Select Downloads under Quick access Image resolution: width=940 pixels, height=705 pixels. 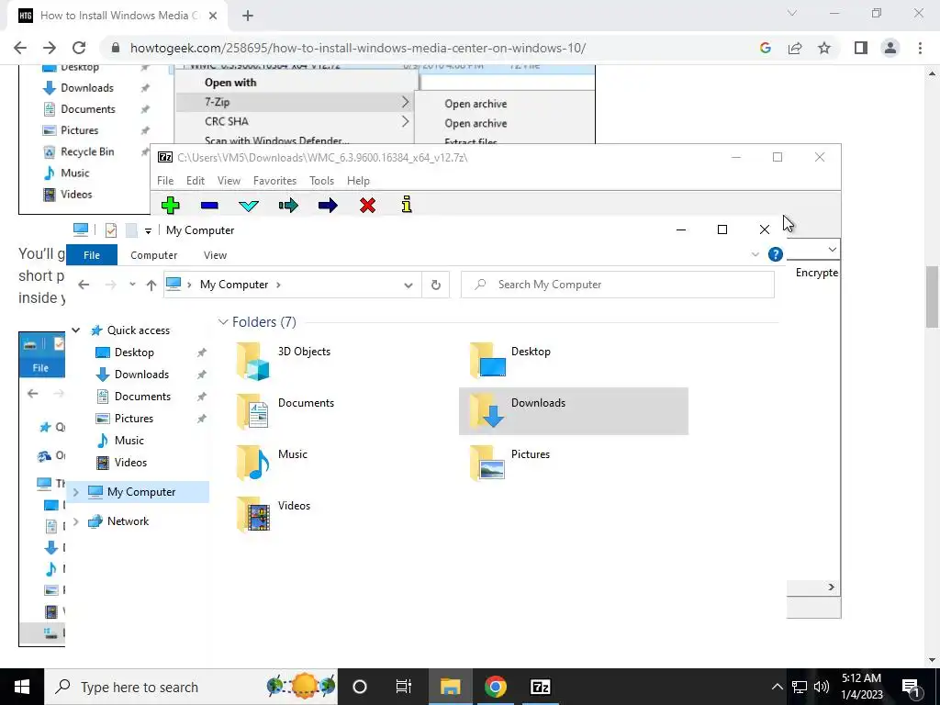pos(141,375)
